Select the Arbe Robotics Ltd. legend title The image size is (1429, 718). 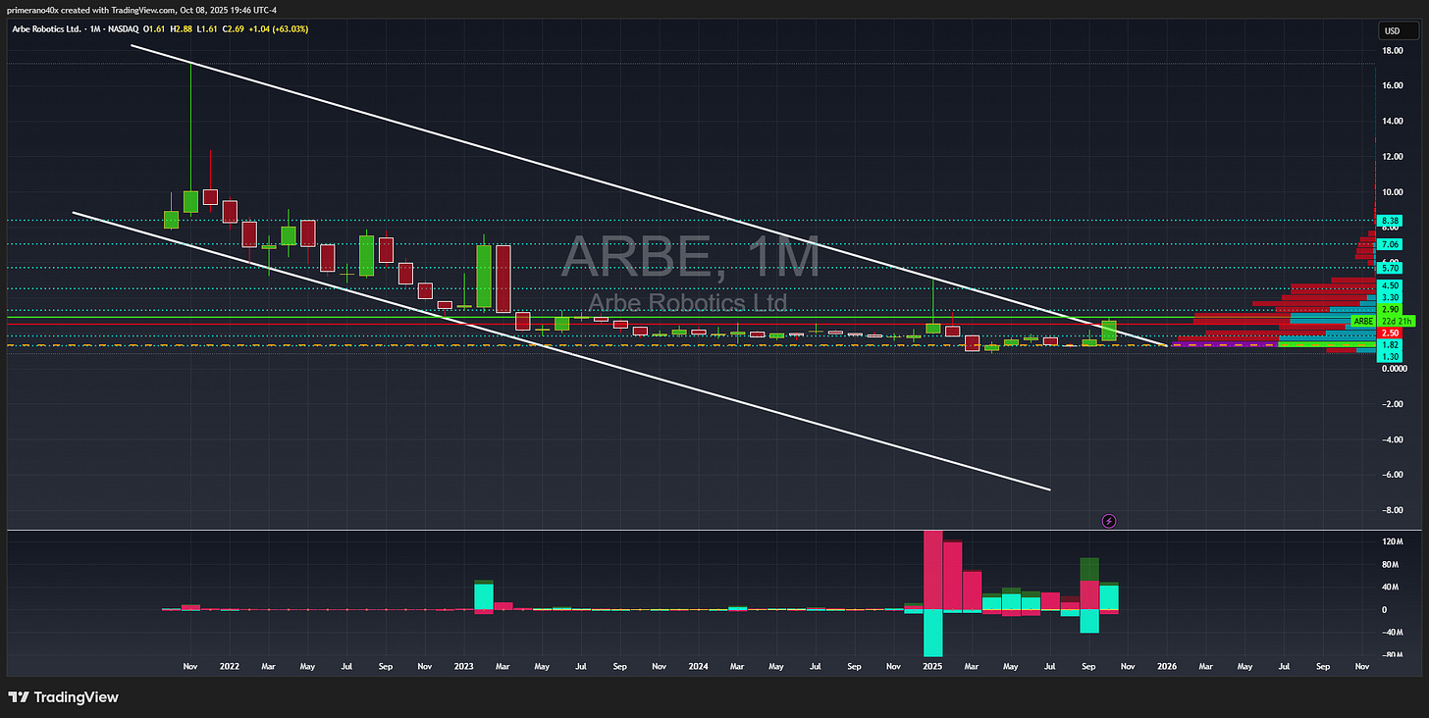tap(45, 29)
